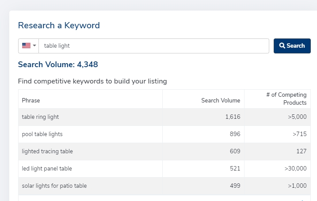
Task: Click the US flag icon
Action: point(26,46)
